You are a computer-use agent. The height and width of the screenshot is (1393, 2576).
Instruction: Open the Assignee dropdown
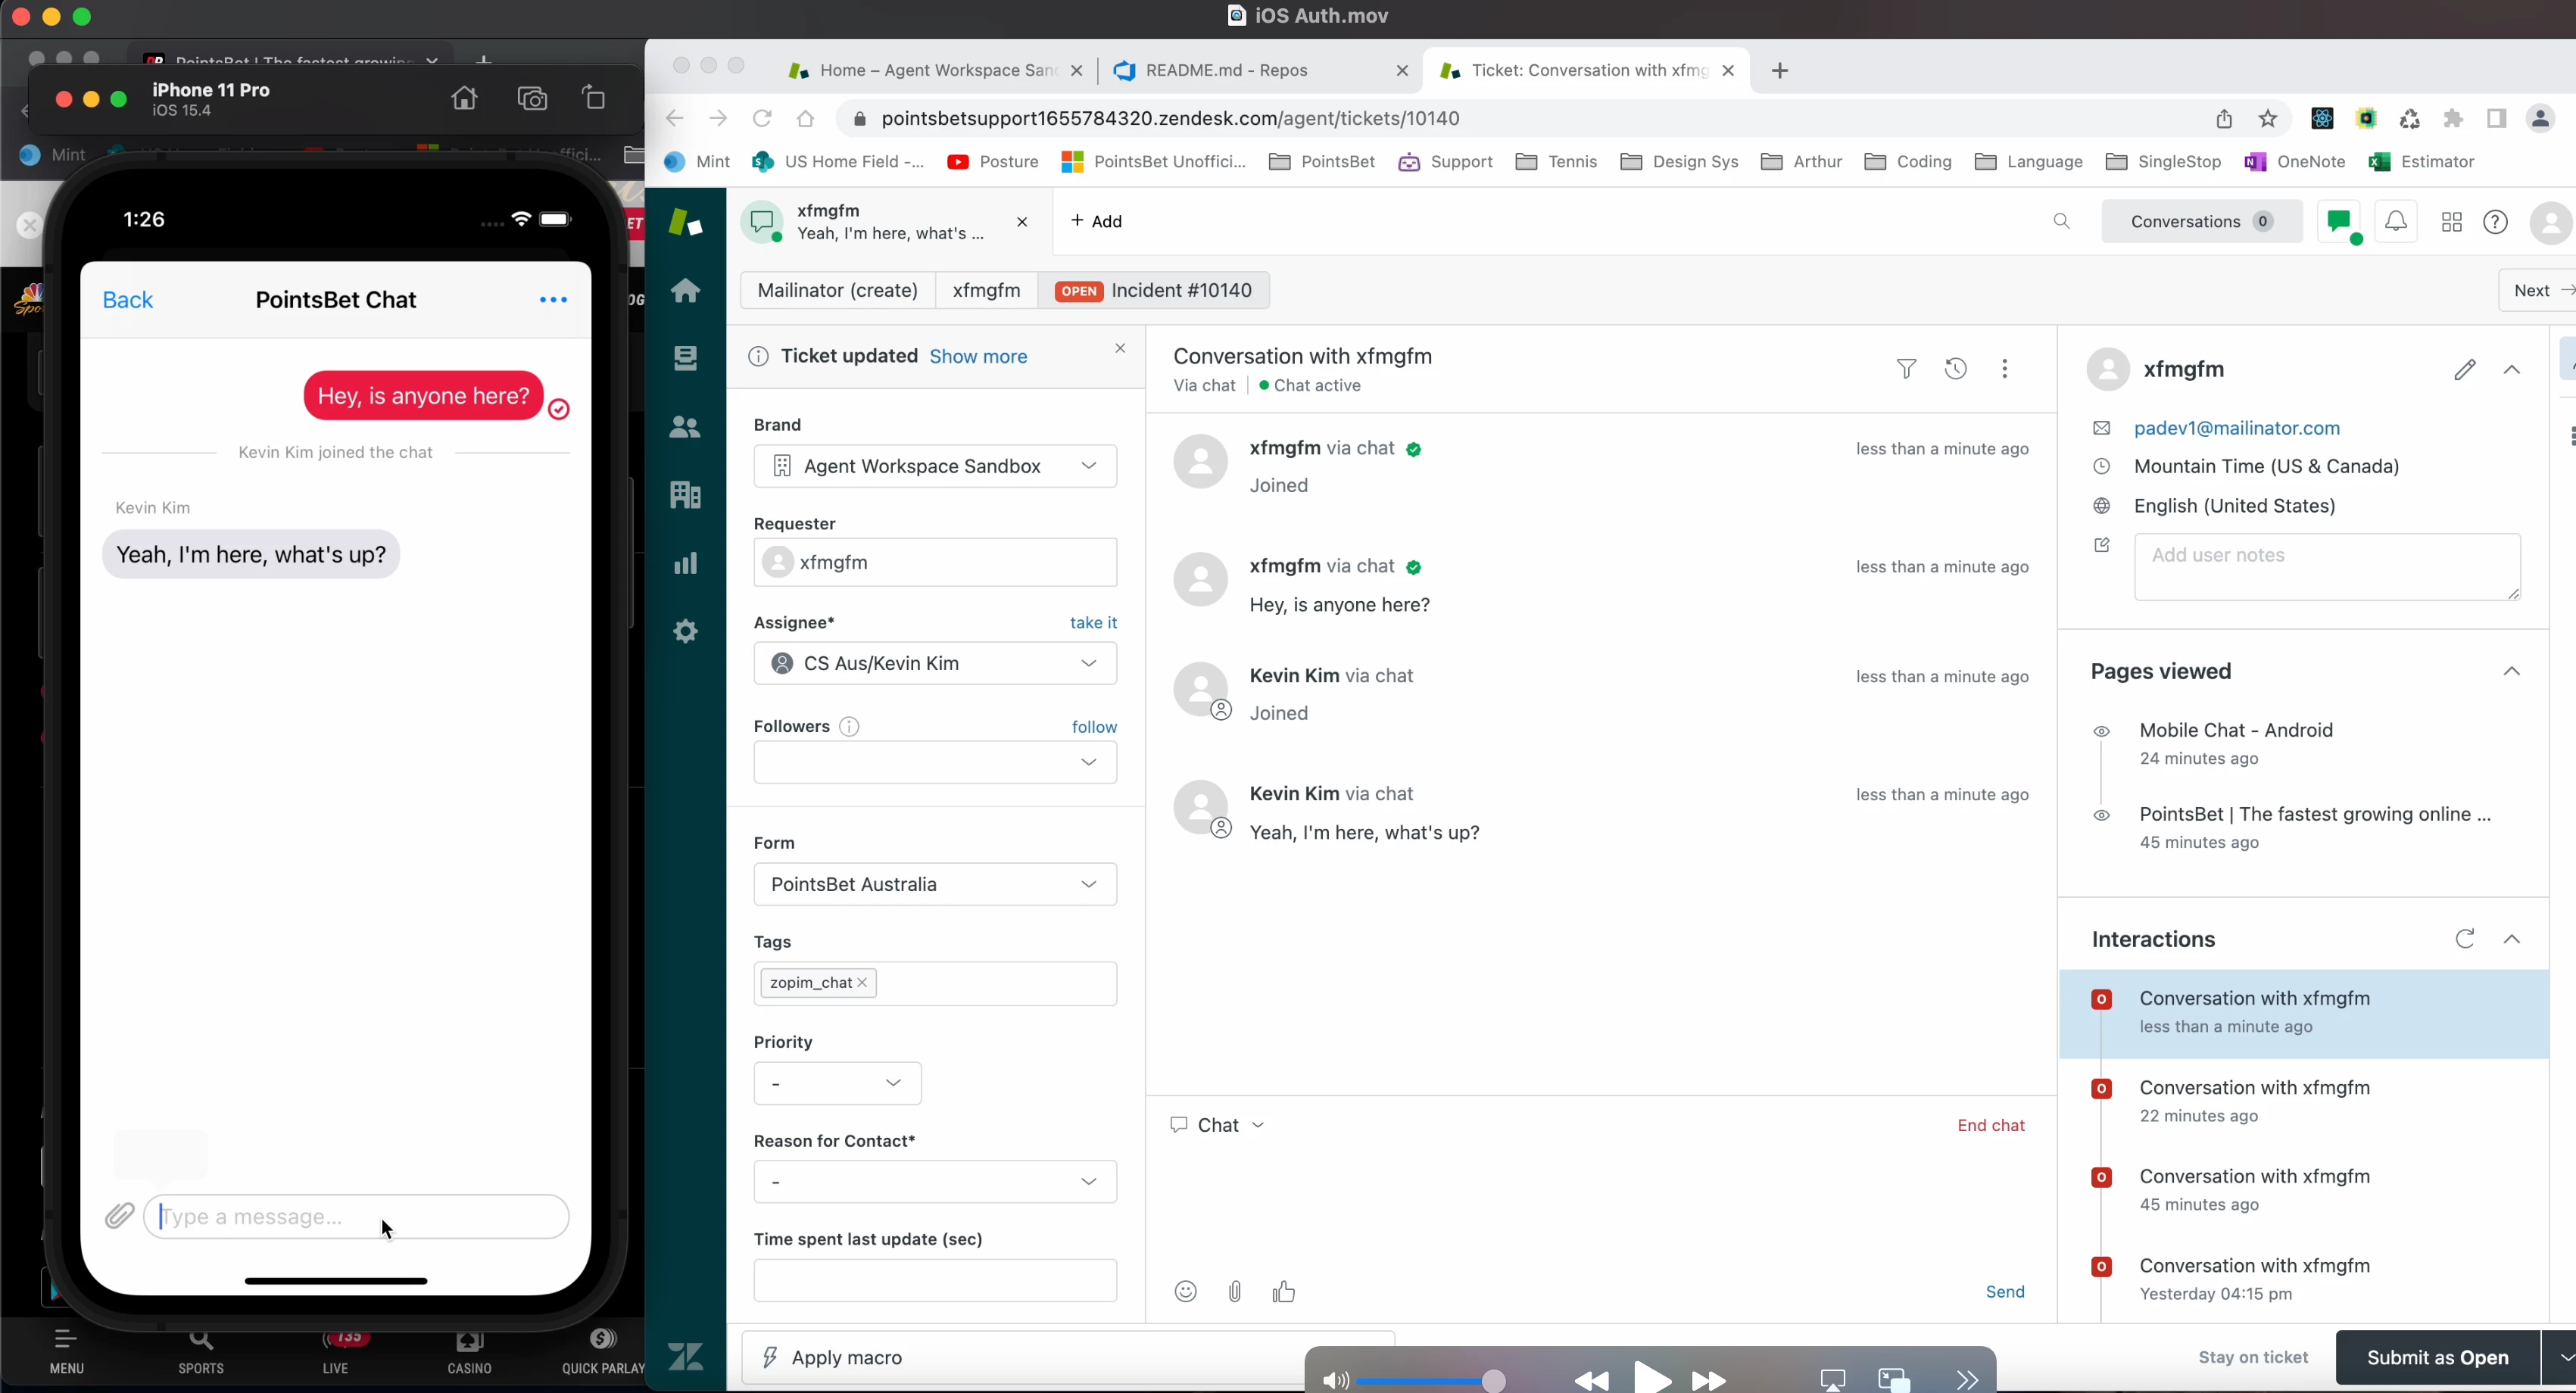tap(934, 664)
